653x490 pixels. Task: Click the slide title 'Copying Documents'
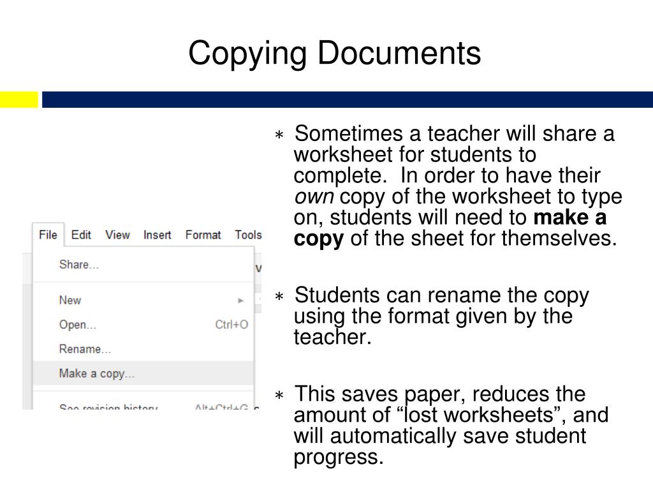click(334, 54)
